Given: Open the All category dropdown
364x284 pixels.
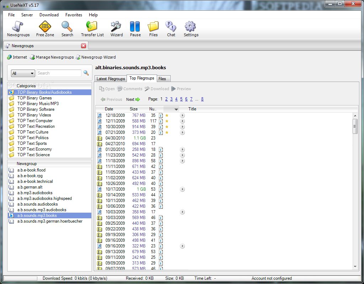Looking at the screenshot, I should click(x=23, y=73).
